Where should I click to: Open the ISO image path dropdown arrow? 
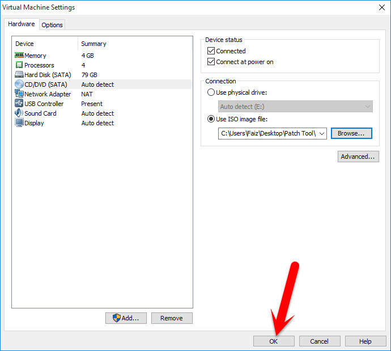(x=322, y=133)
